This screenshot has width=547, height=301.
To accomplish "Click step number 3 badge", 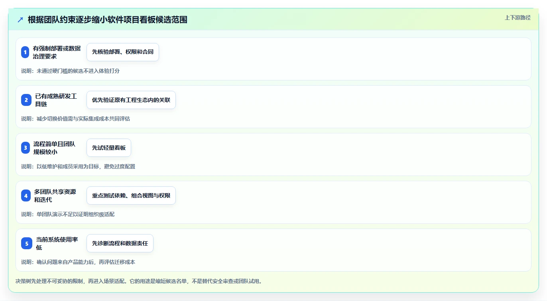I will tap(26, 148).
